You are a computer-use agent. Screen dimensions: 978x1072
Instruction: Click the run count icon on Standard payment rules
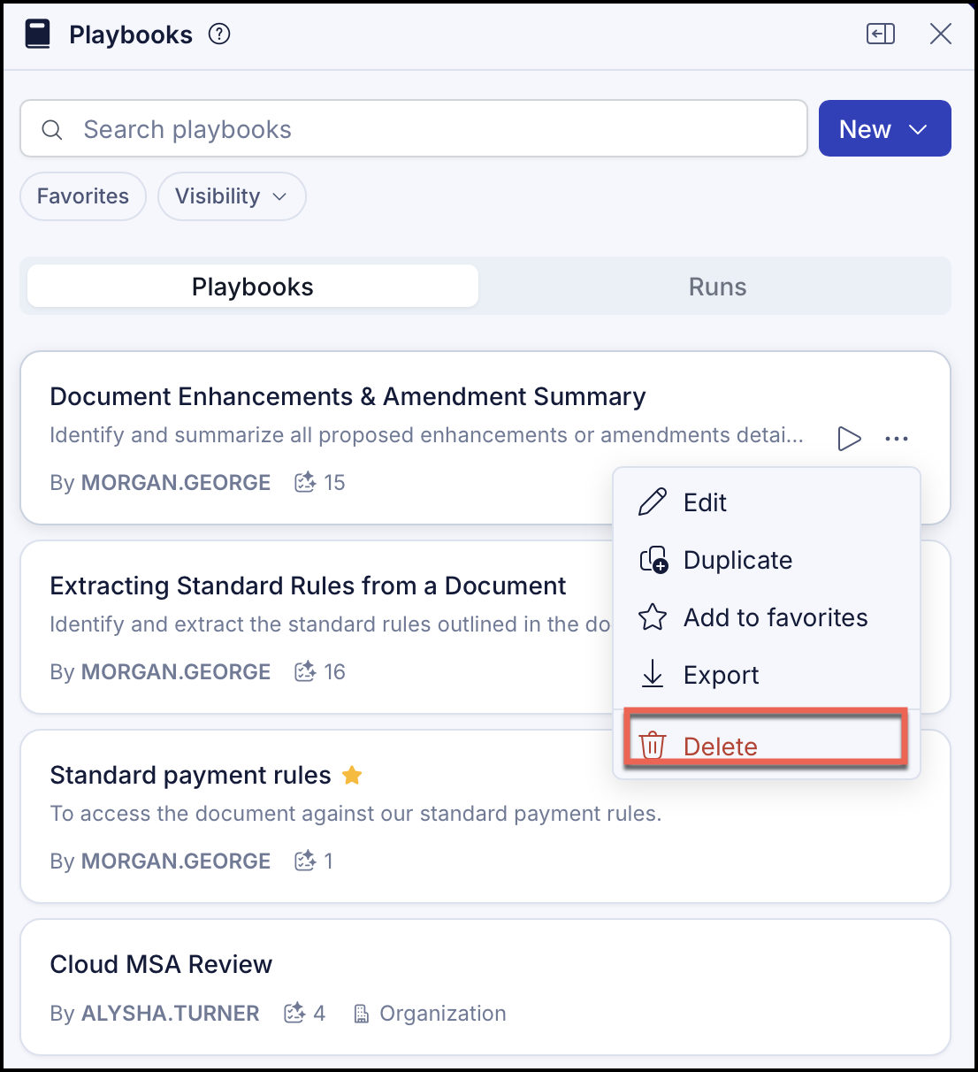pyautogui.click(x=305, y=861)
